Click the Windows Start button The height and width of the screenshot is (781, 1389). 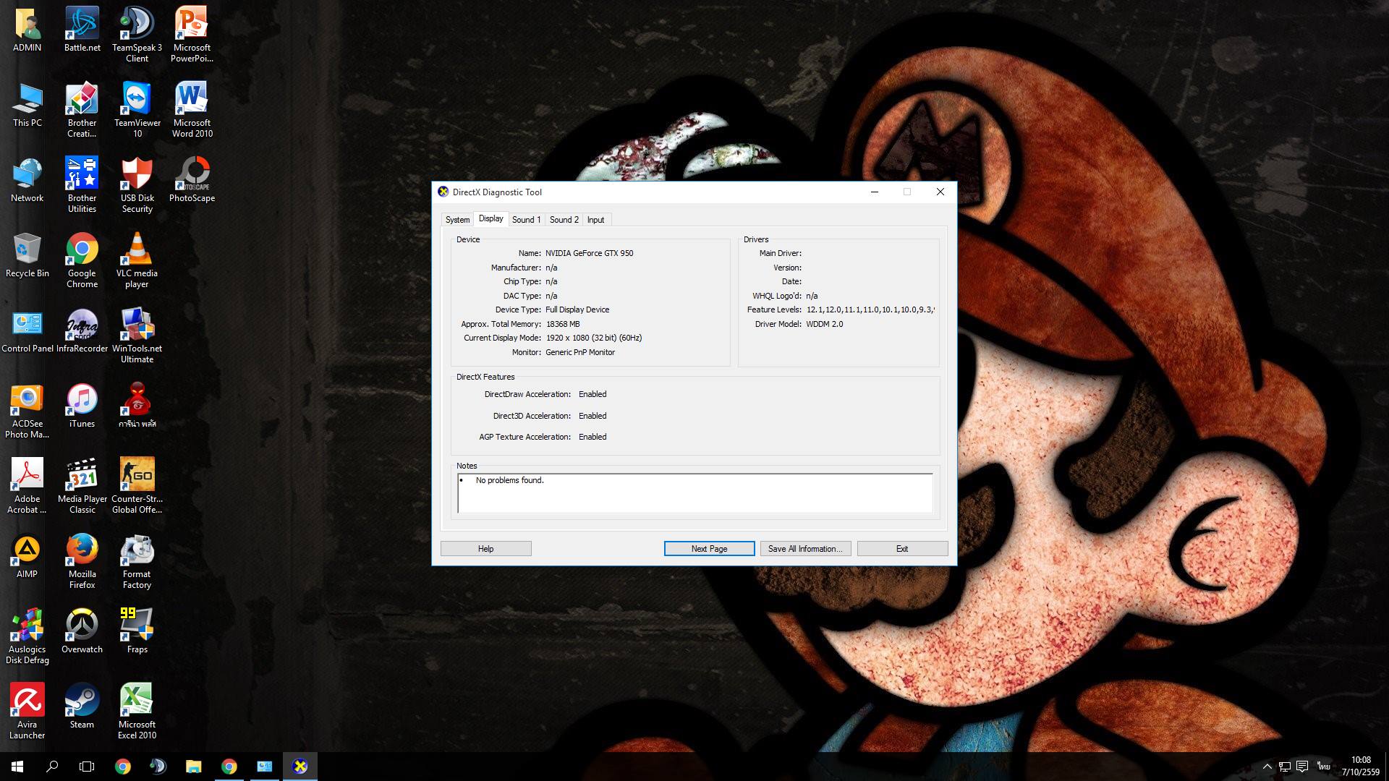tap(17, 767)
